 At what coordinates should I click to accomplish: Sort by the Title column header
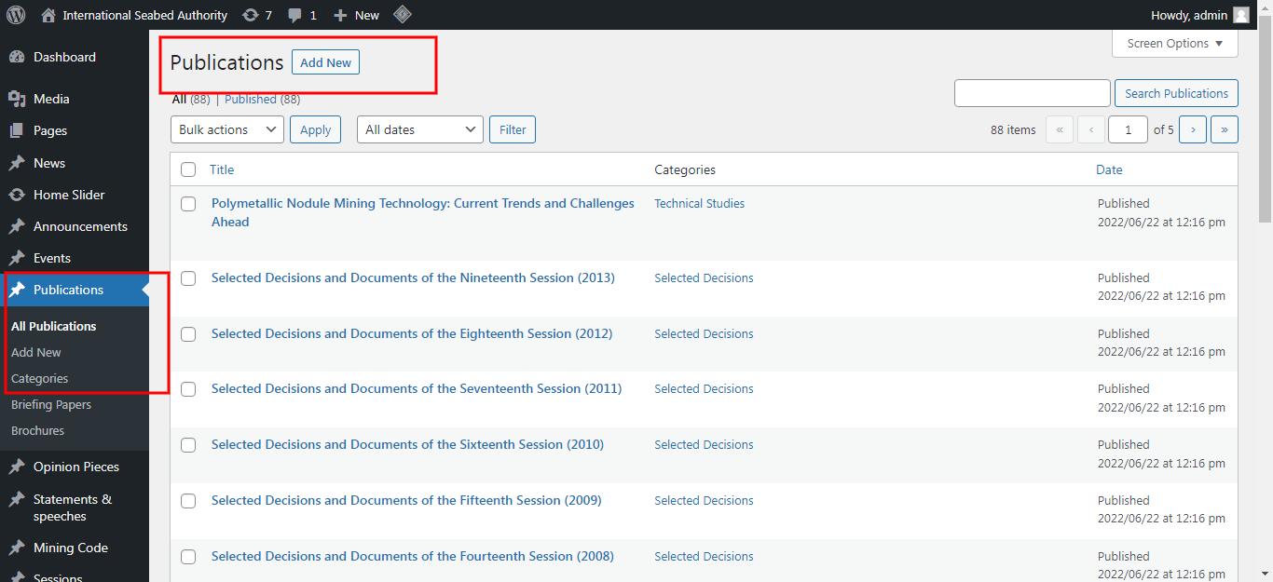pyautogui.click(x=222, y=169)
